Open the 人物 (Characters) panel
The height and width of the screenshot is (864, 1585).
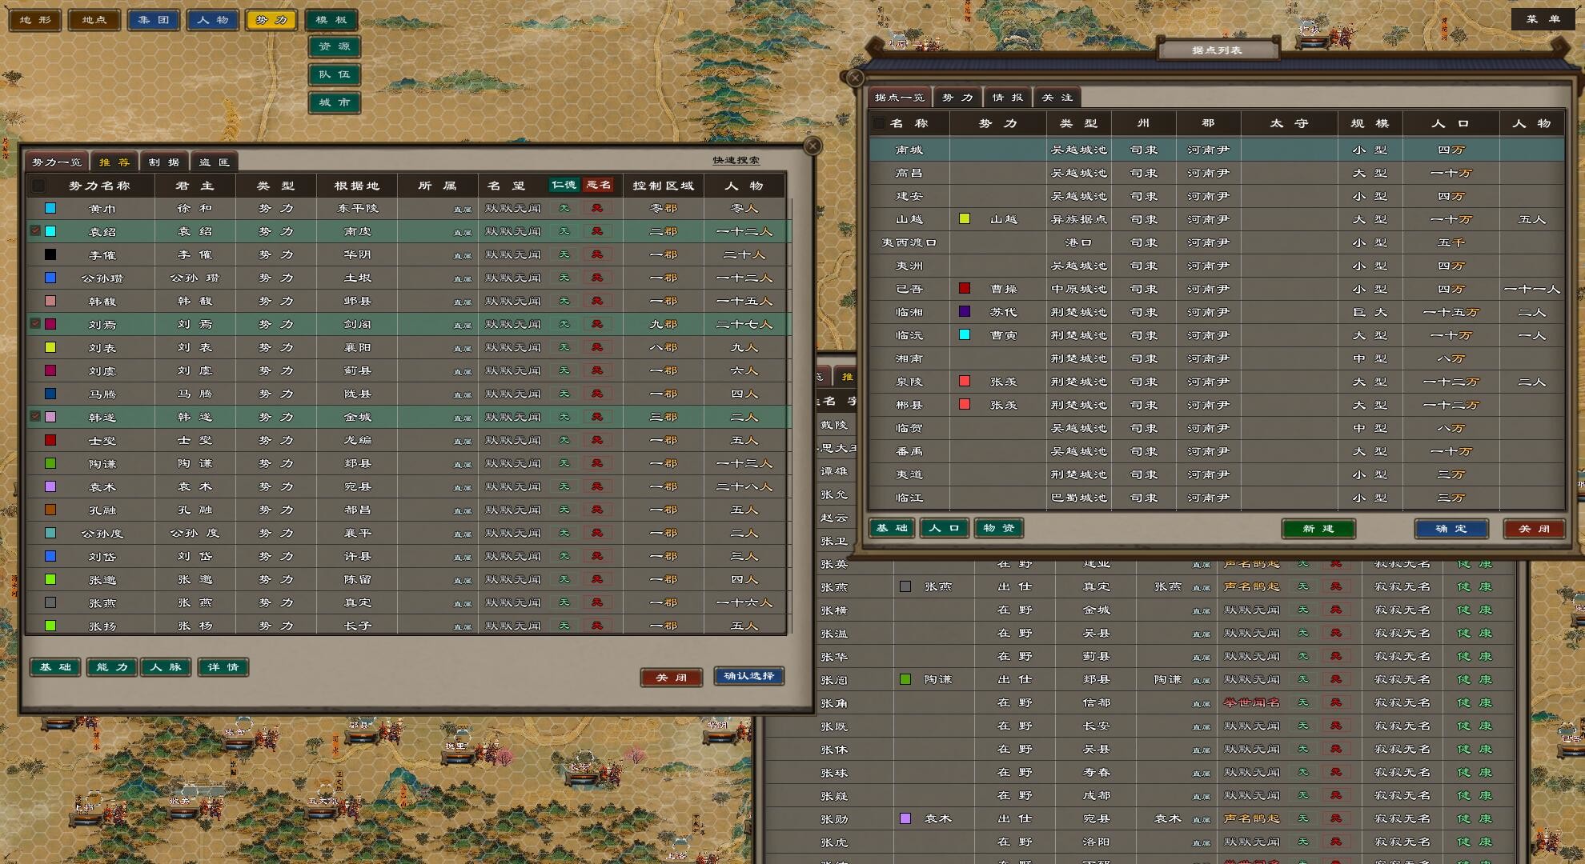click(212, 20)
